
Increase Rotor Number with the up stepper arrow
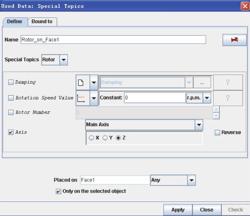click(x=216, y=109)
